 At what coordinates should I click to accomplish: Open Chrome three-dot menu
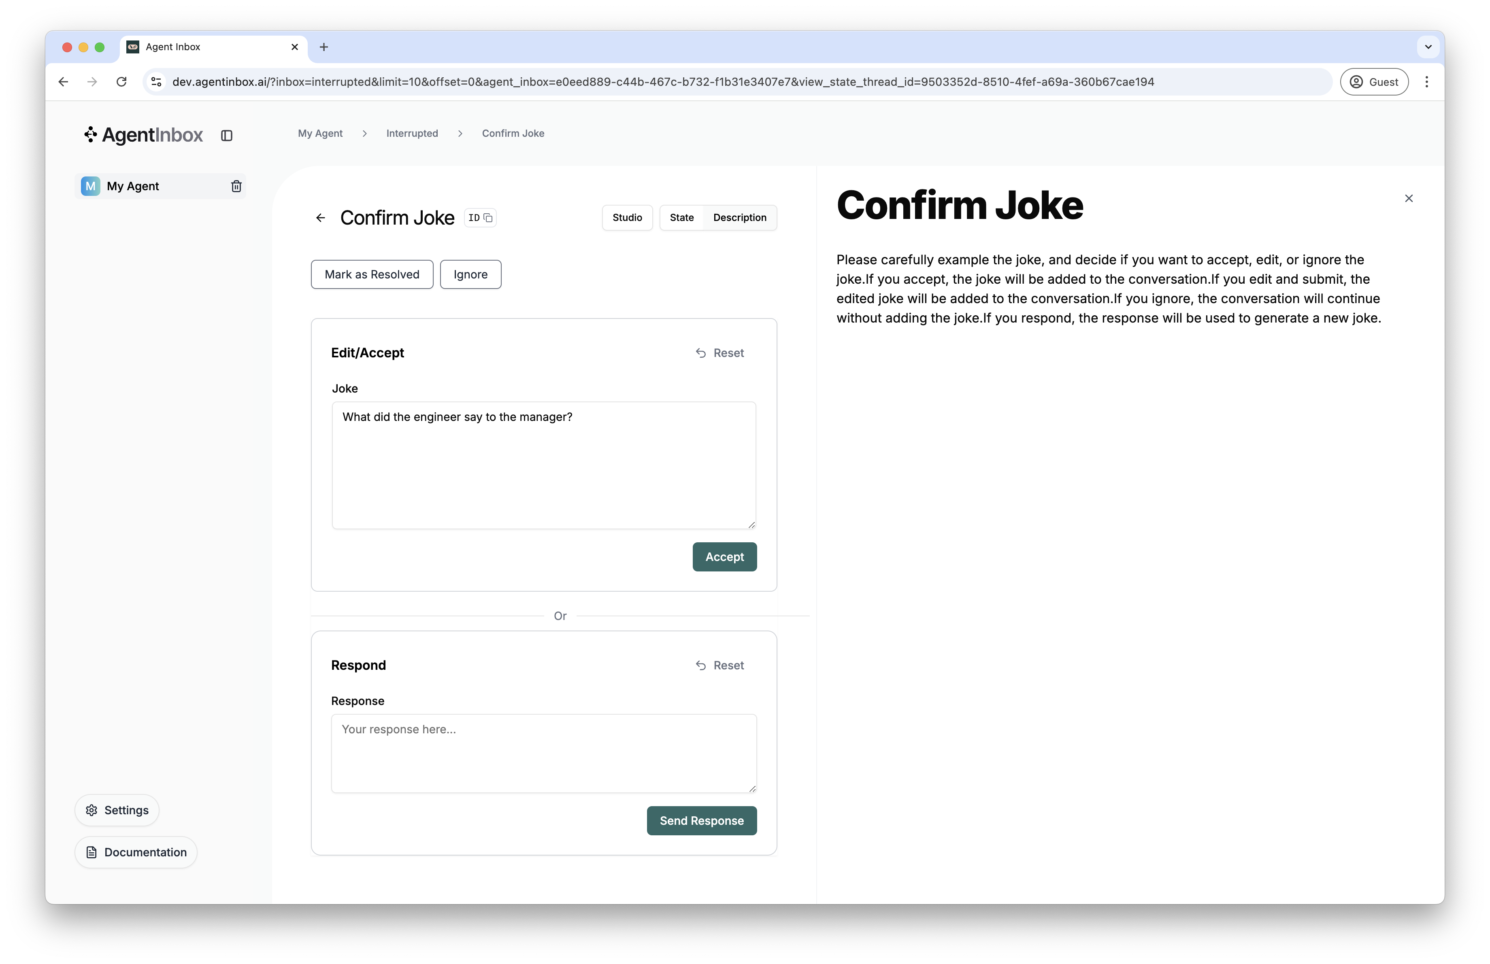(1427, 82)
